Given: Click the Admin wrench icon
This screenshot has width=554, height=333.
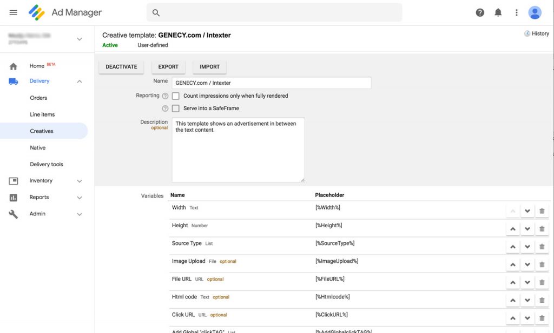Looking at the screenshot, I should pyautogui.click(x=14, y=214).
